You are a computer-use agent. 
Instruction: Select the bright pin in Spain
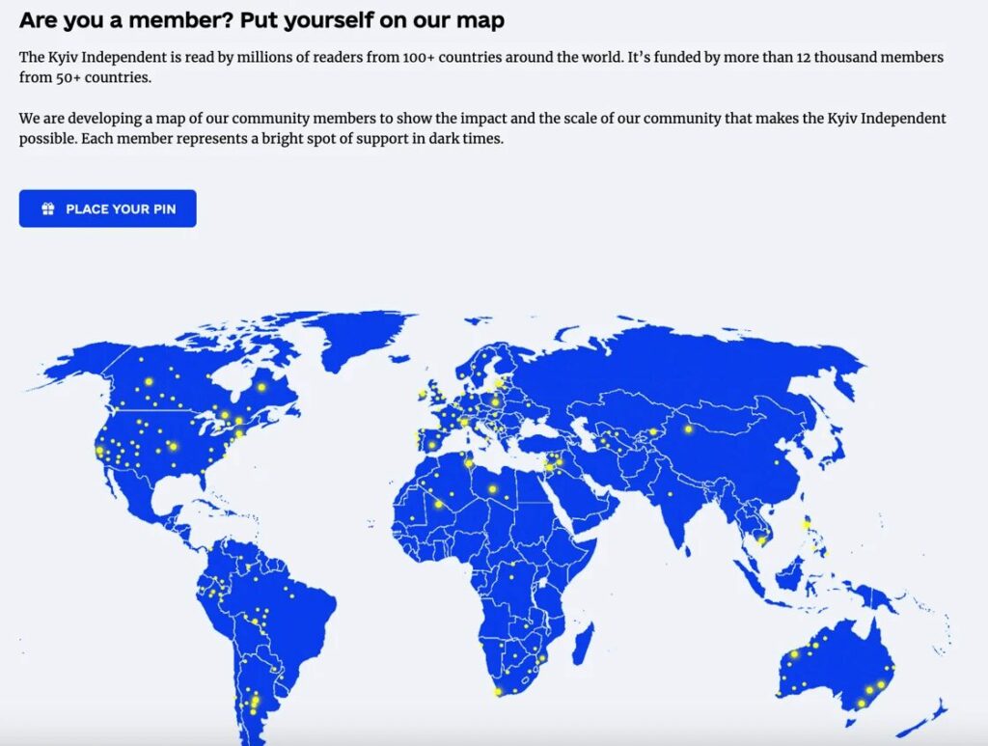(431, 445)
